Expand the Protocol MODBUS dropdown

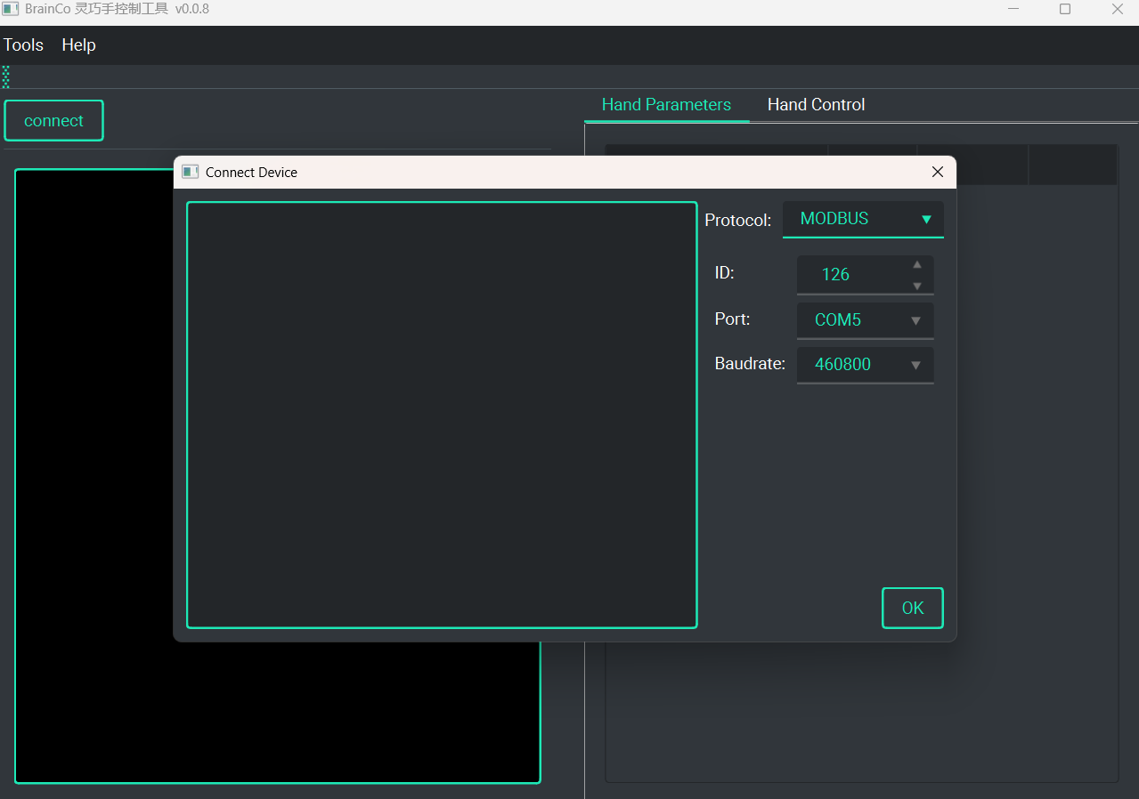[x=862, y=219]
